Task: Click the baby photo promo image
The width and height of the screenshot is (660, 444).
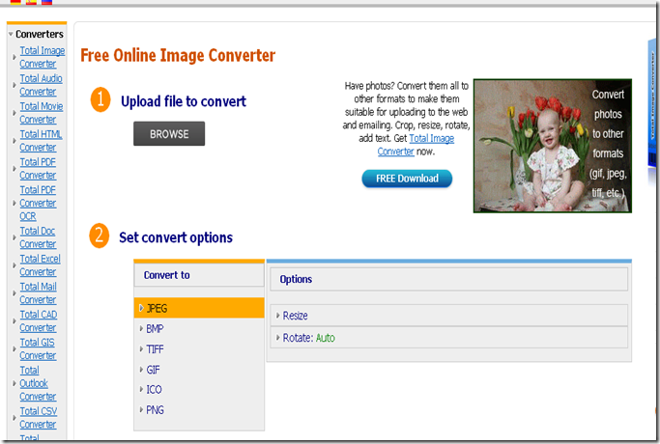Action: (x=552, y=146)
